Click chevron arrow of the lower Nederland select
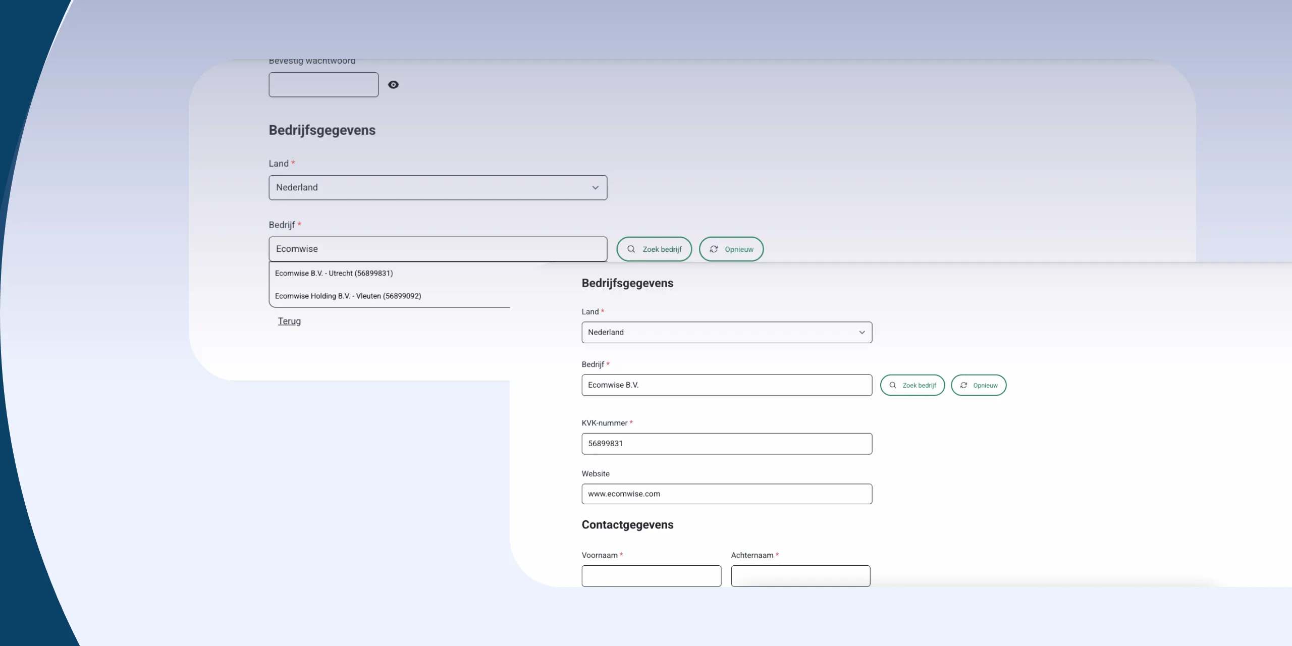Viewport: 1292px width, 646px height. click(x=862, y=333)
